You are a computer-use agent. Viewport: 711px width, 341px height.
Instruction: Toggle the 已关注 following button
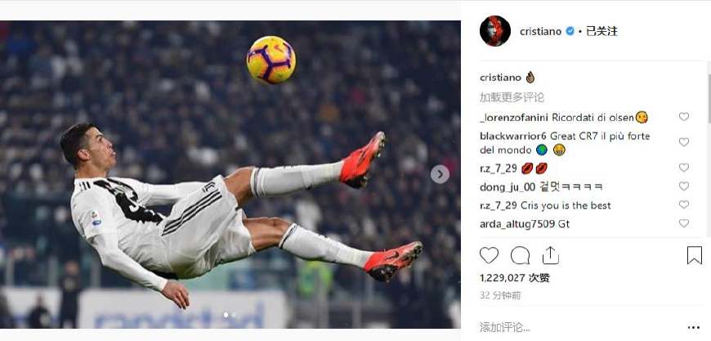click(x=601, y=31)
